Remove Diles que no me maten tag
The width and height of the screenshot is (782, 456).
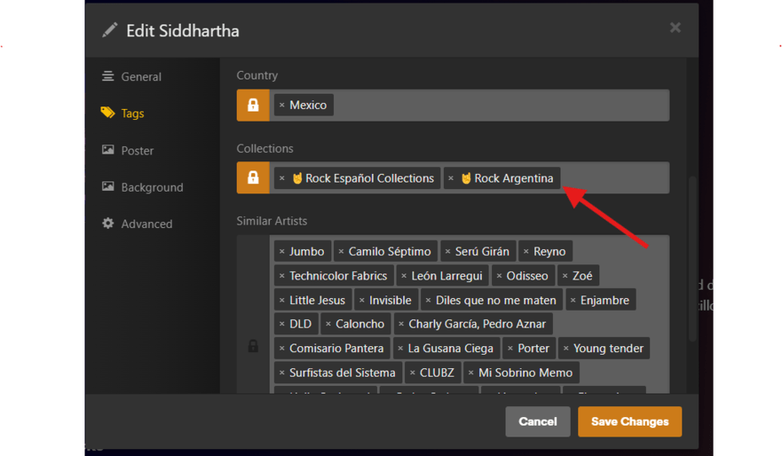(429, 301)
